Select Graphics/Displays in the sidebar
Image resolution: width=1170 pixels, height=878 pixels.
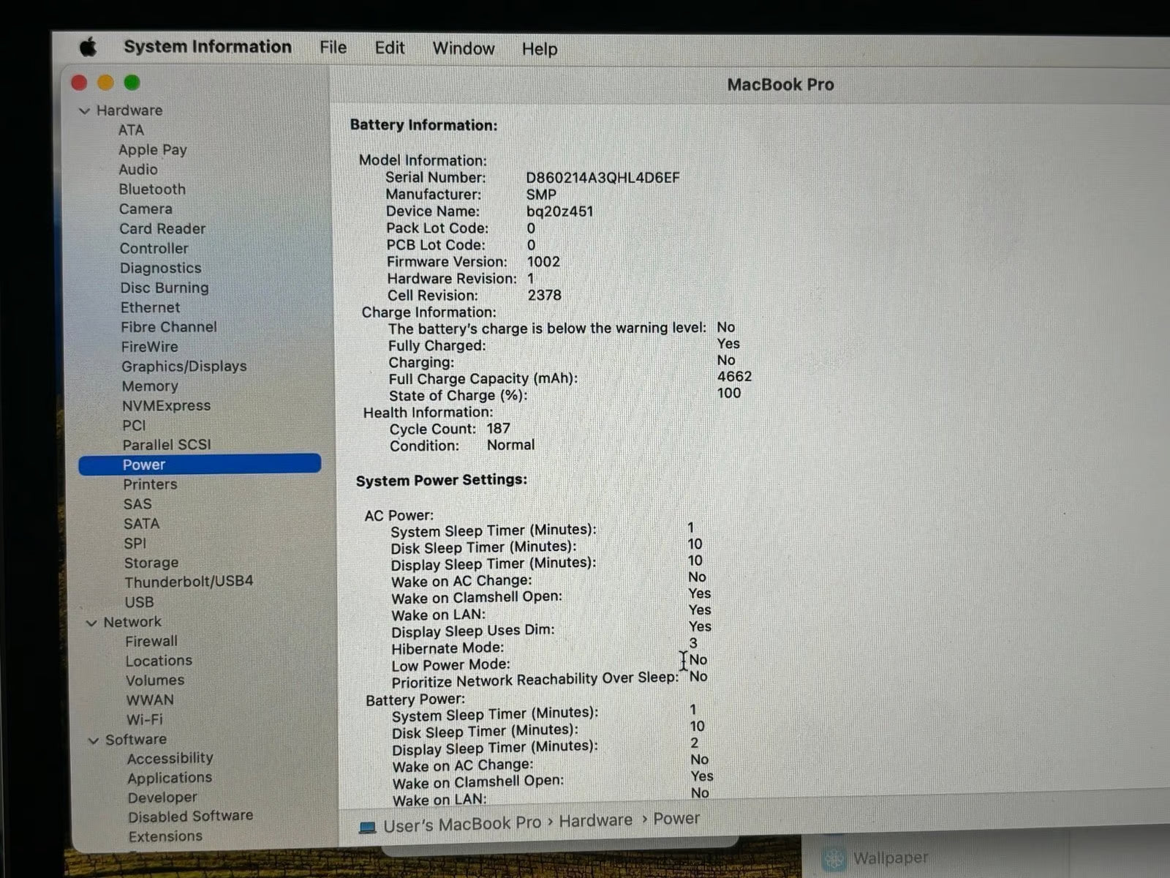click(184, 366)
